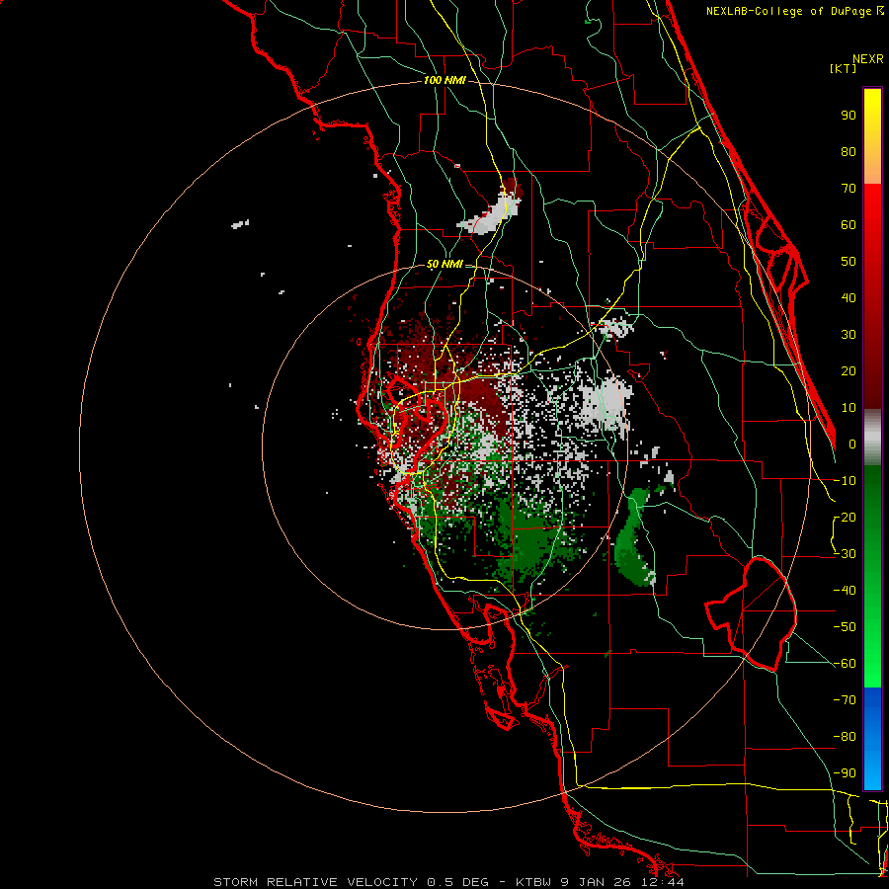This screenshot has width=889, height=889.
Task: Click the 0 value on velocity scale
Action: [852, 444]
